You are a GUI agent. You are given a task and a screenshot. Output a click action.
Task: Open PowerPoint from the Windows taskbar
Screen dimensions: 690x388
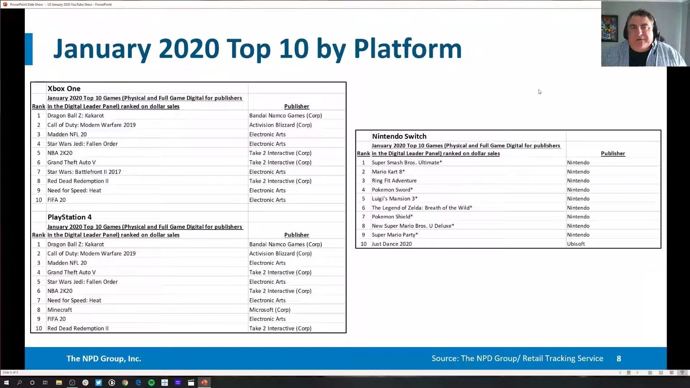[x=204, y=383]
